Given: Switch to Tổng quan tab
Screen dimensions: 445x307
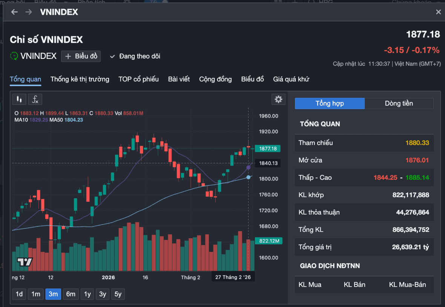Looking at the screenshot, I should [26, 79].
